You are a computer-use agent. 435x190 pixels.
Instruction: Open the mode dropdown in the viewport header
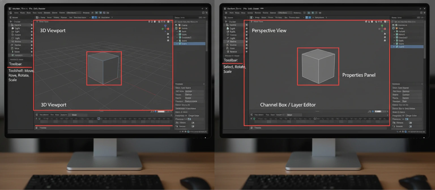click(43, 17)
